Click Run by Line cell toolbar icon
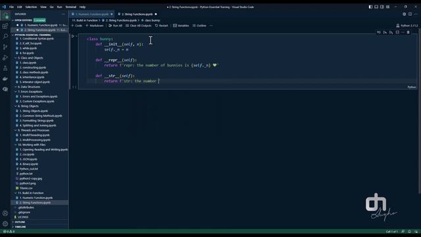421x237 pixels. [379, 32]
